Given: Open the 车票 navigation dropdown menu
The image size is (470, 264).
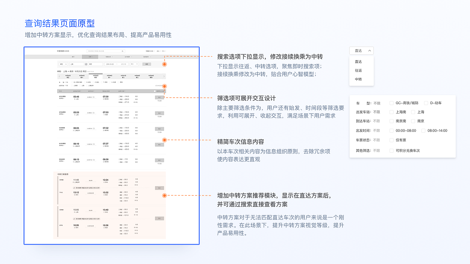Looking at the screenshot, I should tap(90, 57).
